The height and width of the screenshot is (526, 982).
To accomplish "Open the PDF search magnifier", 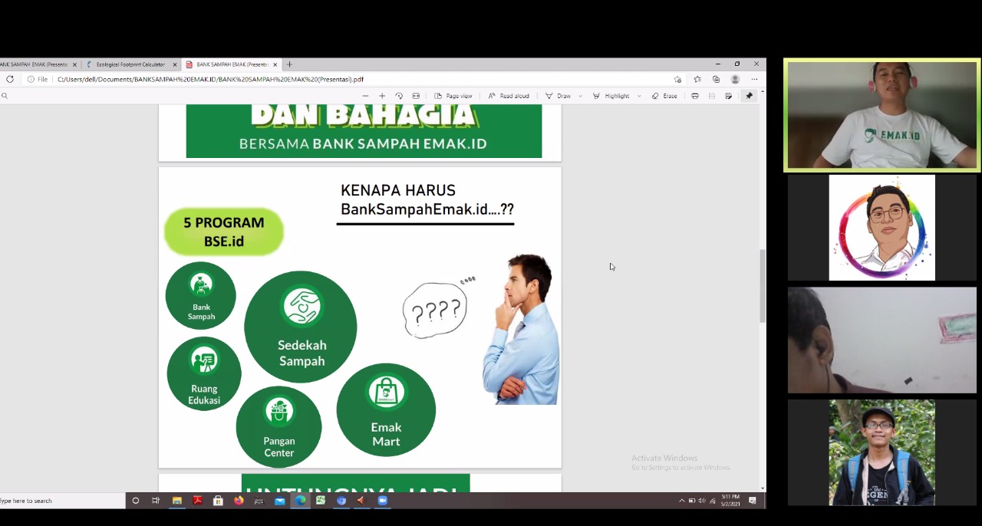I will 5,96.
